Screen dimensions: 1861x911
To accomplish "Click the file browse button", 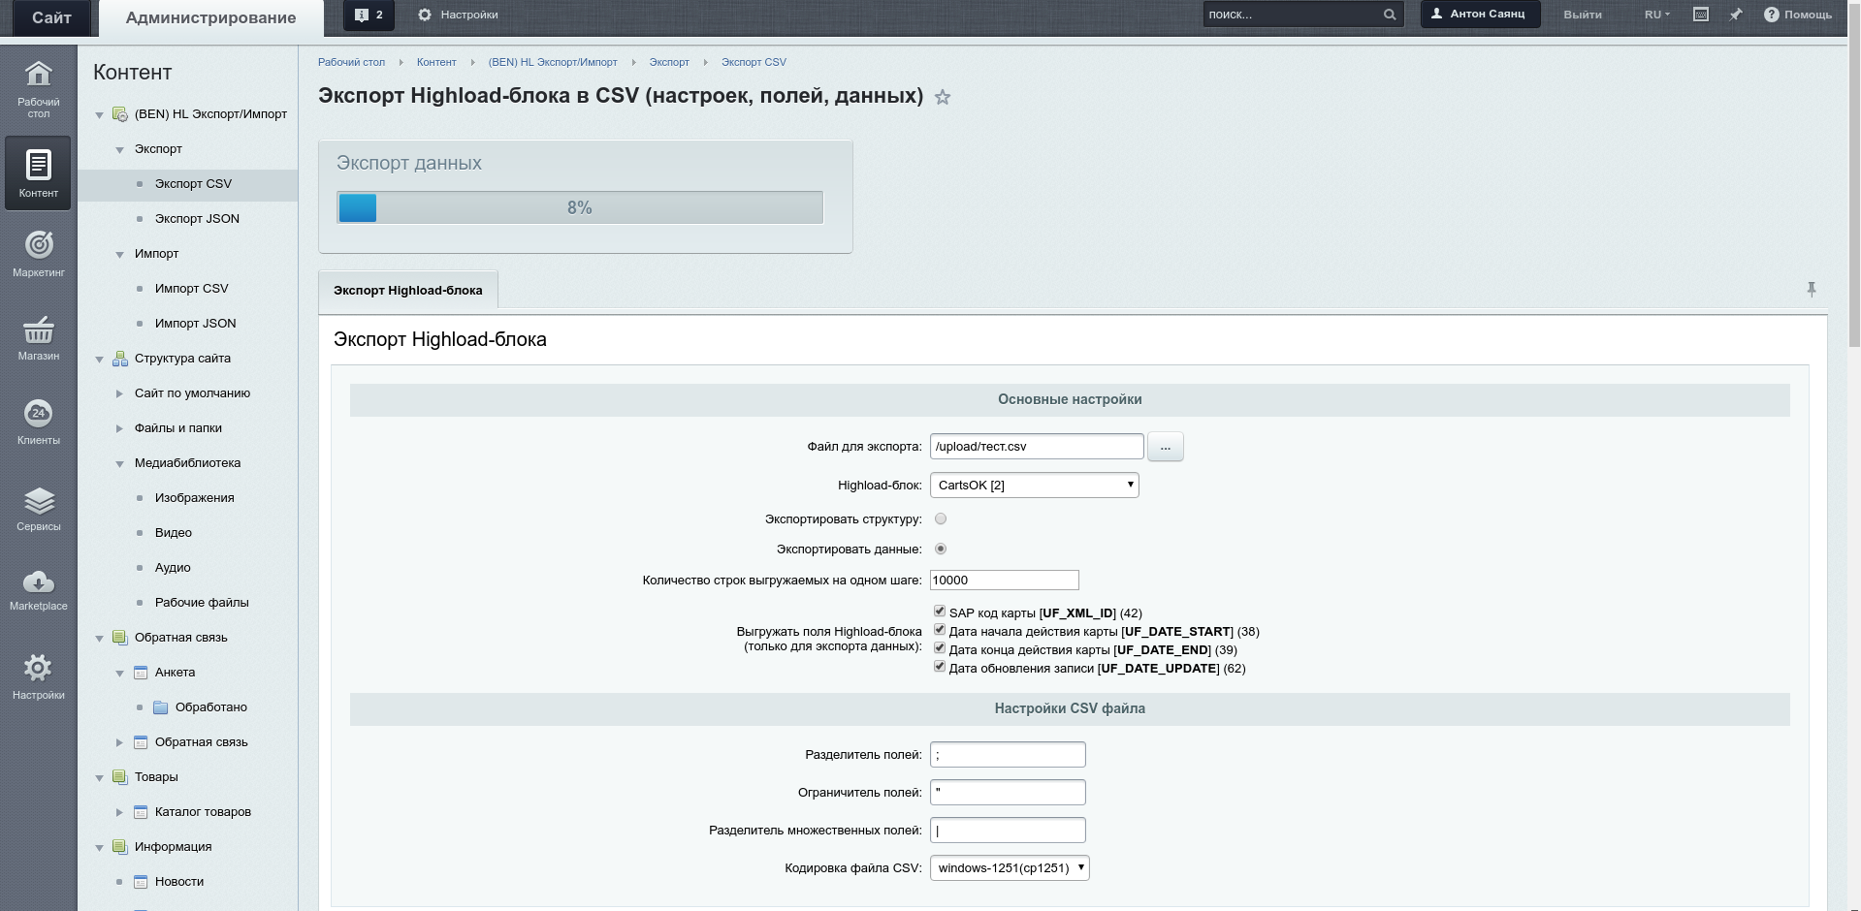I will (x=1165, y=447).
